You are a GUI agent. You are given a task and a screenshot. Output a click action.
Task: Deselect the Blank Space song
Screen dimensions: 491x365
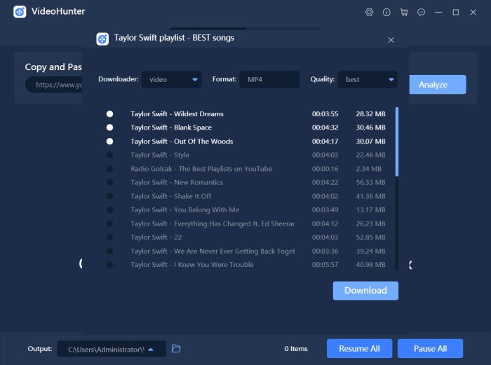coord(109,128)
